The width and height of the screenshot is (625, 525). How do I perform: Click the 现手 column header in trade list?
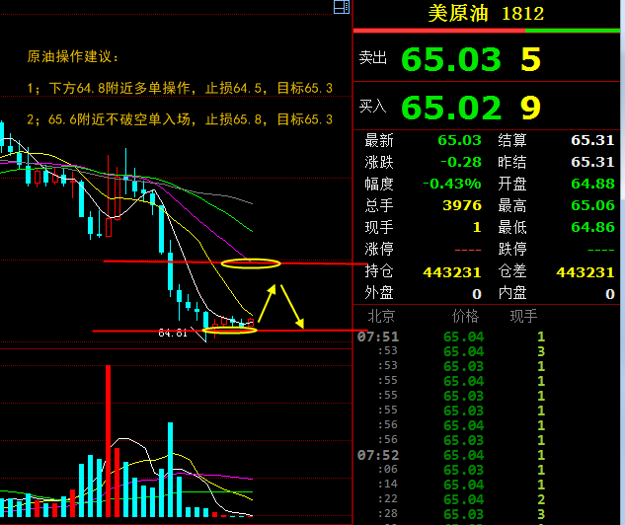[523, 317]
